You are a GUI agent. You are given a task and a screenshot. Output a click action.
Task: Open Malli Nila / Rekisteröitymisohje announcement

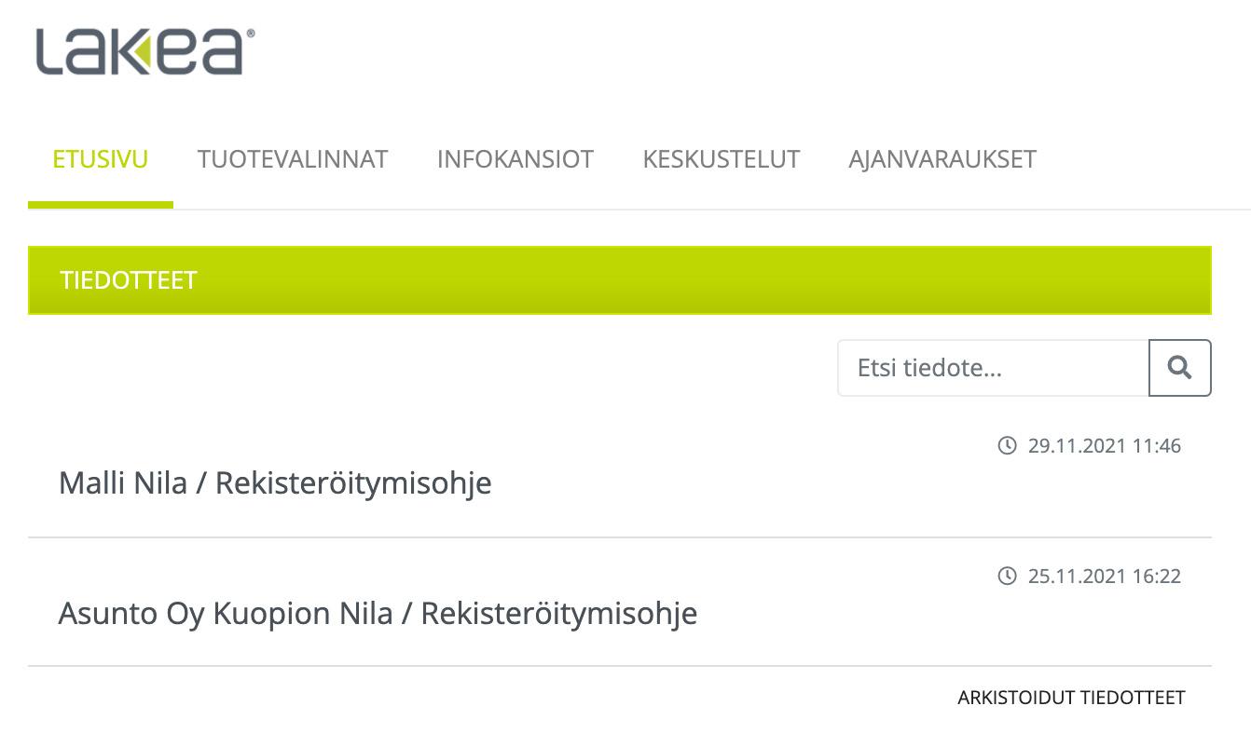[275, 483]
